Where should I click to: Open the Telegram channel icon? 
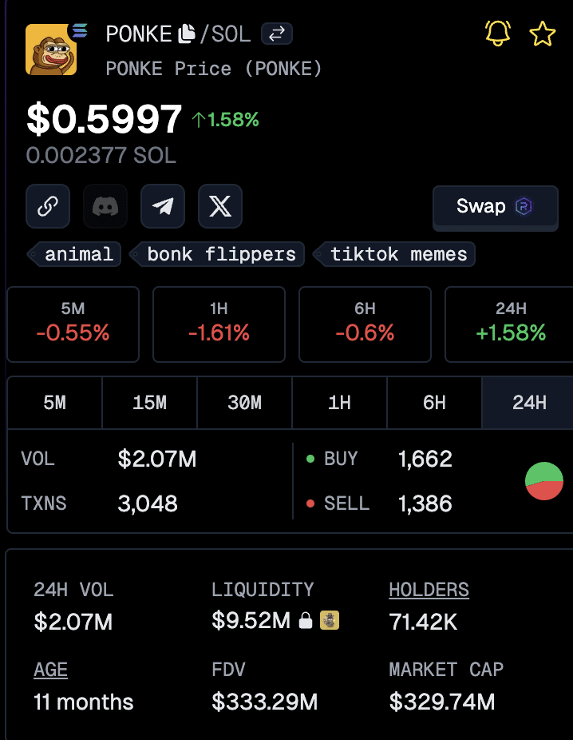[163, 206]
